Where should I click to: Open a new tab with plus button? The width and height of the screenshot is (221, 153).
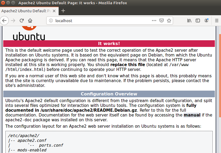point(63,11)
